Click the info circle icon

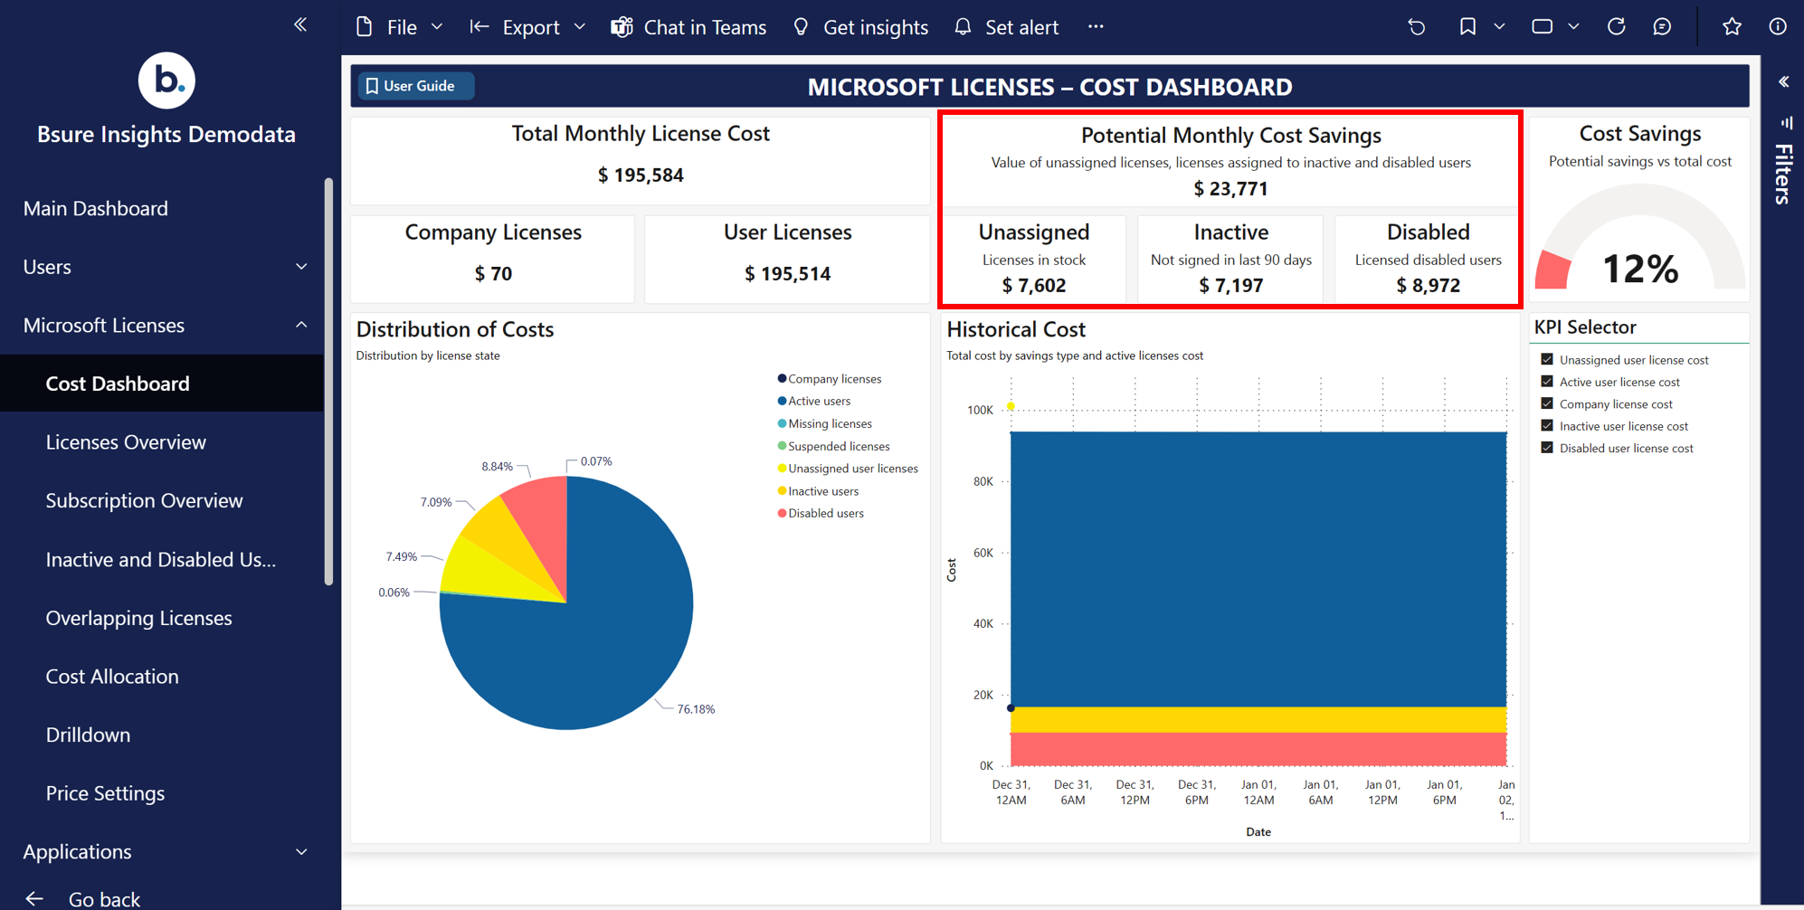1778,27
